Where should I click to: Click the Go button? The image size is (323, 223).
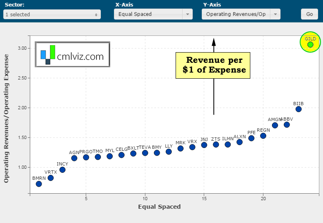(x=310, y=14)
